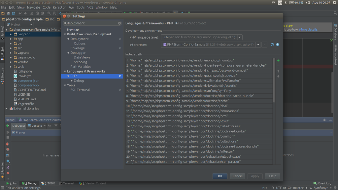The height and width of the screenshot is (190, 338).
Task: Expand the vendor folder in project tree
Action: pyautogui.click(x=11, y=62)
